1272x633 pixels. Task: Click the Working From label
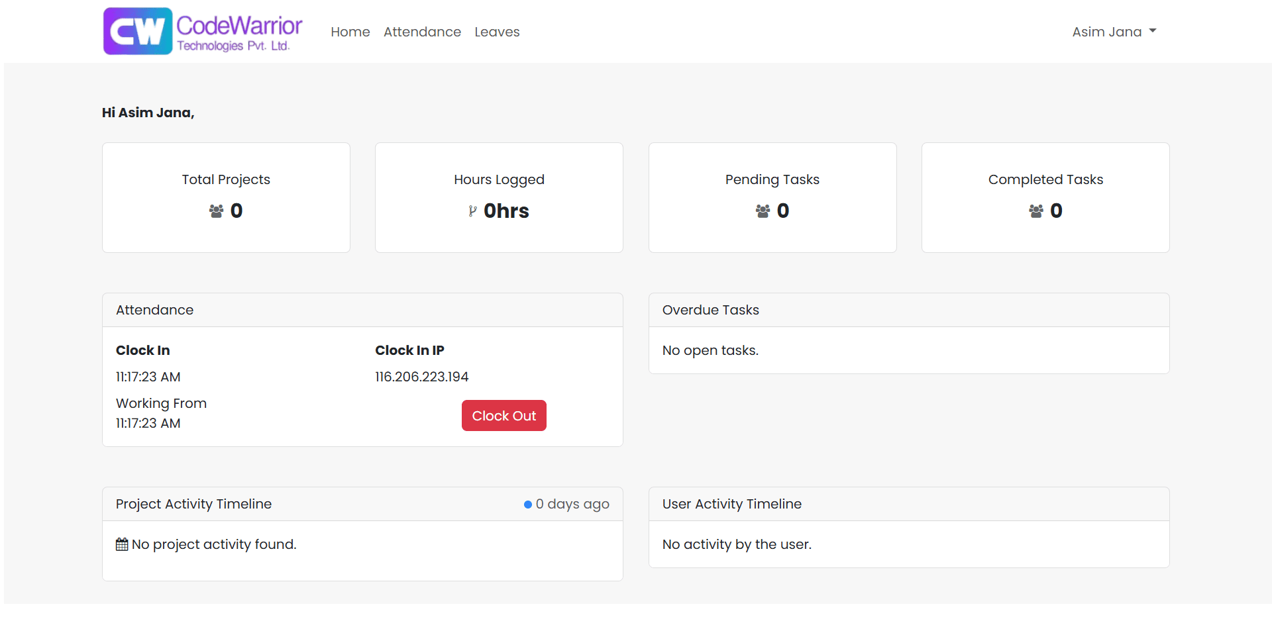tap(161, 403)
